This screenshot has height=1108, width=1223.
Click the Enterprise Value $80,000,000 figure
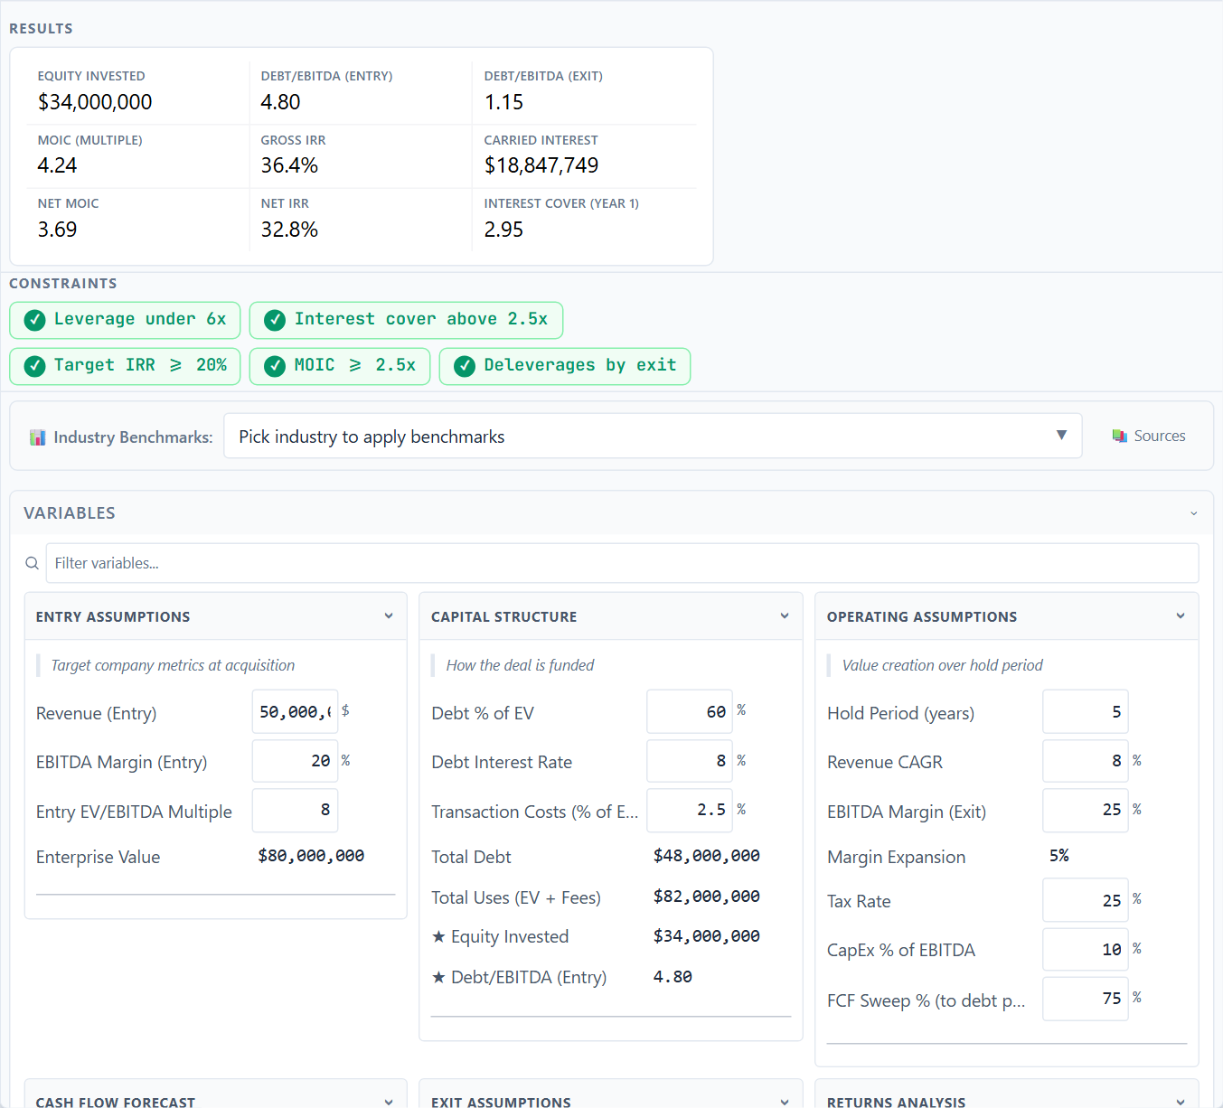pos(311,856)
